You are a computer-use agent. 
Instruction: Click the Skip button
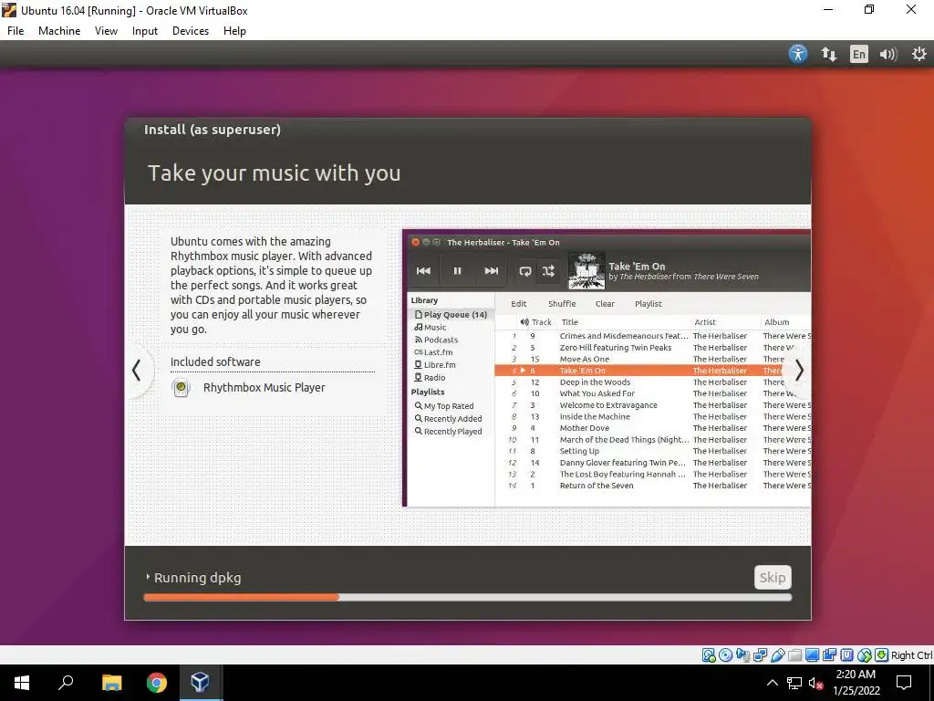pos(773,577)
